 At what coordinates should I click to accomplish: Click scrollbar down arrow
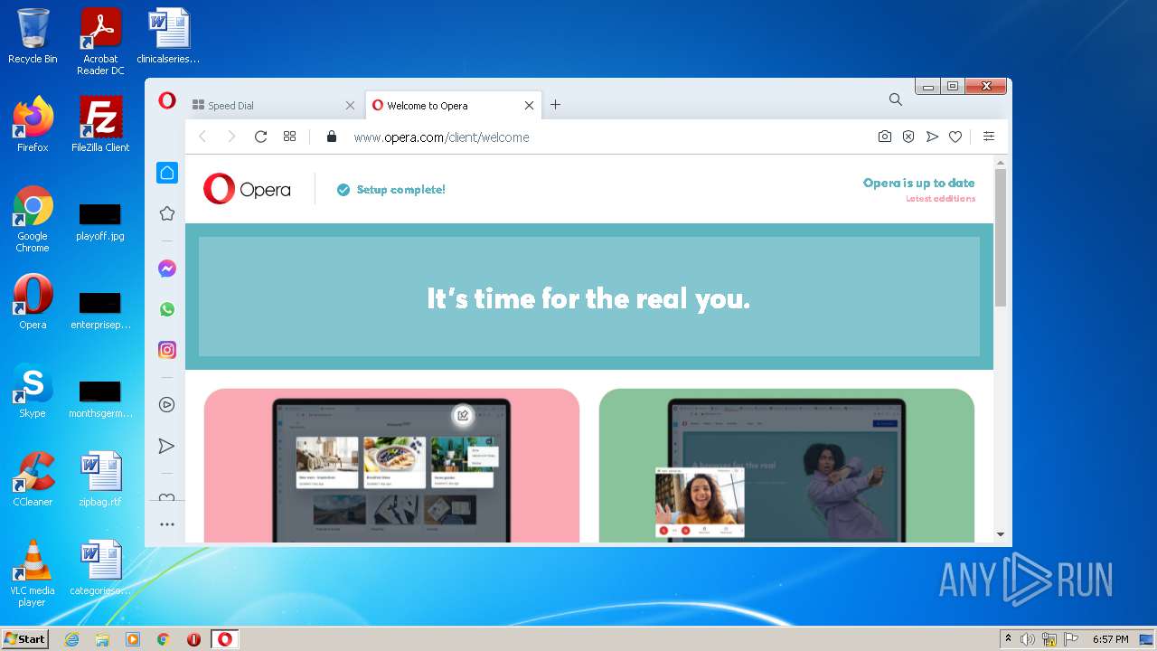click(x=1000, y=534)
